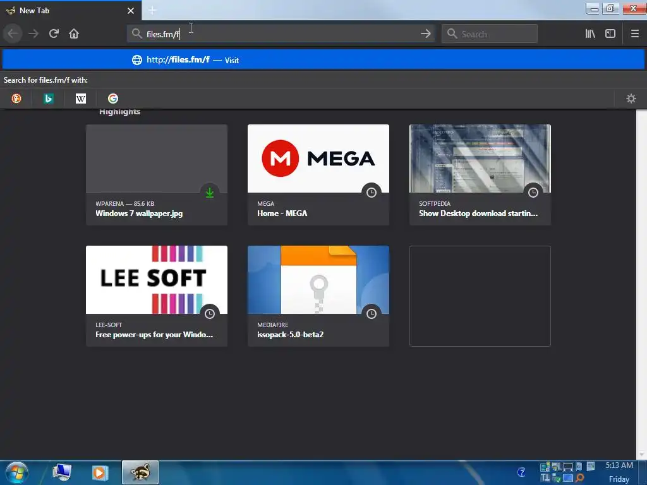Image resolution: width=647 pixels, height=485 pixels.
Task: Open search settings gear icon
Action: [631, 99]
